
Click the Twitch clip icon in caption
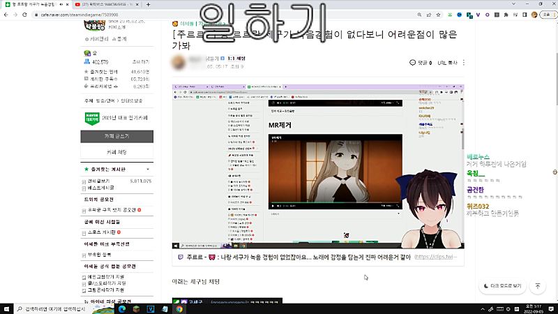click(x=181, y=257)
